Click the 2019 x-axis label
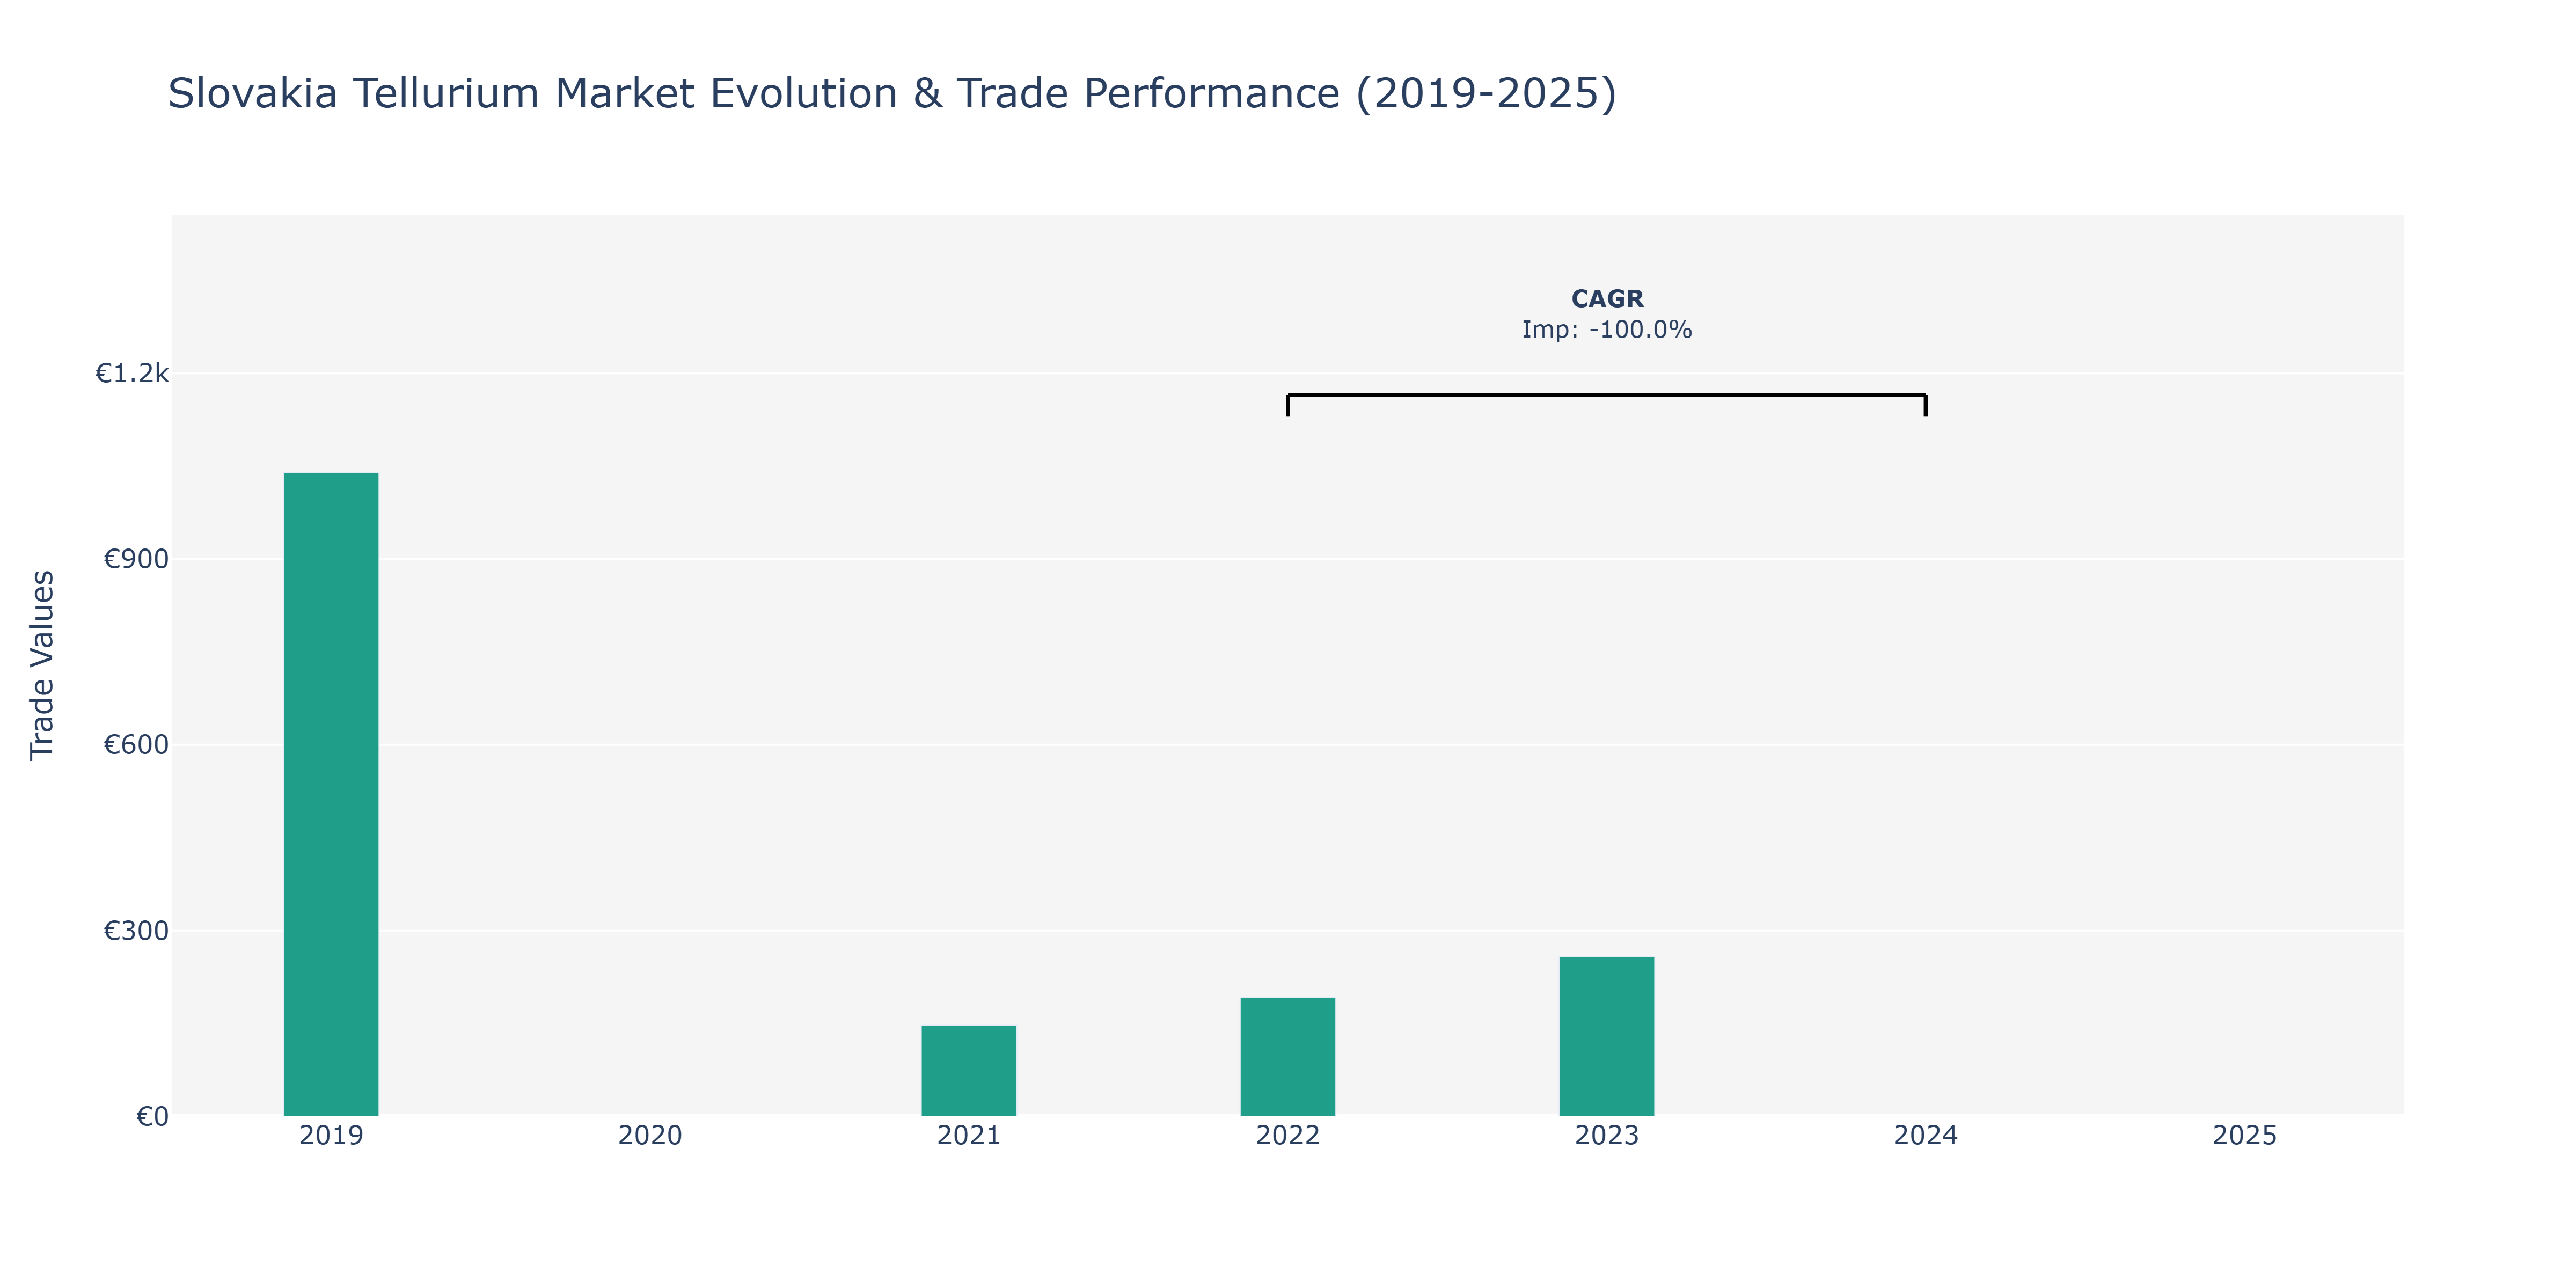The height and width of the screenshot is (1288, 2576). coord(331,1136)
